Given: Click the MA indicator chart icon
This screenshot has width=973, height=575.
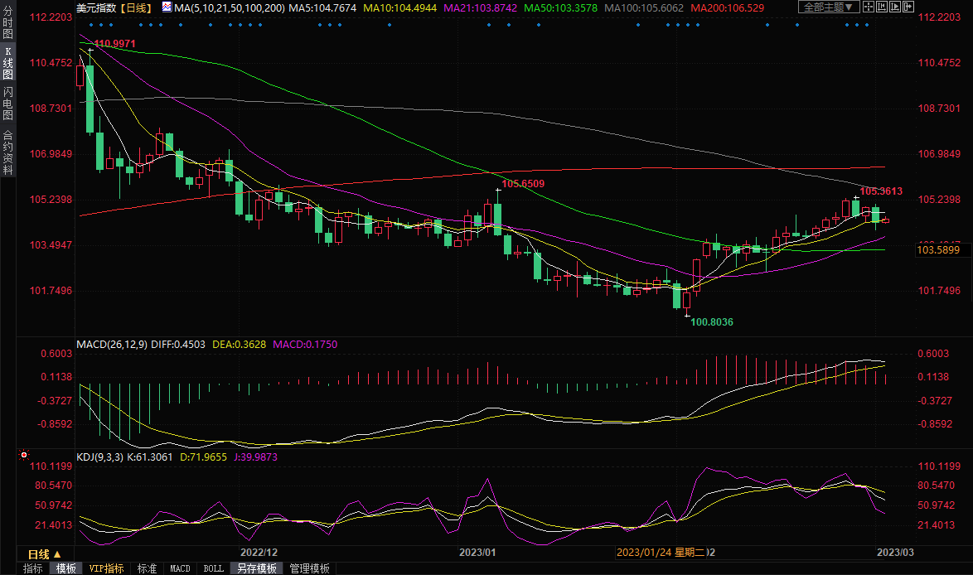Looking at the screenshot, I should (167, 7).
